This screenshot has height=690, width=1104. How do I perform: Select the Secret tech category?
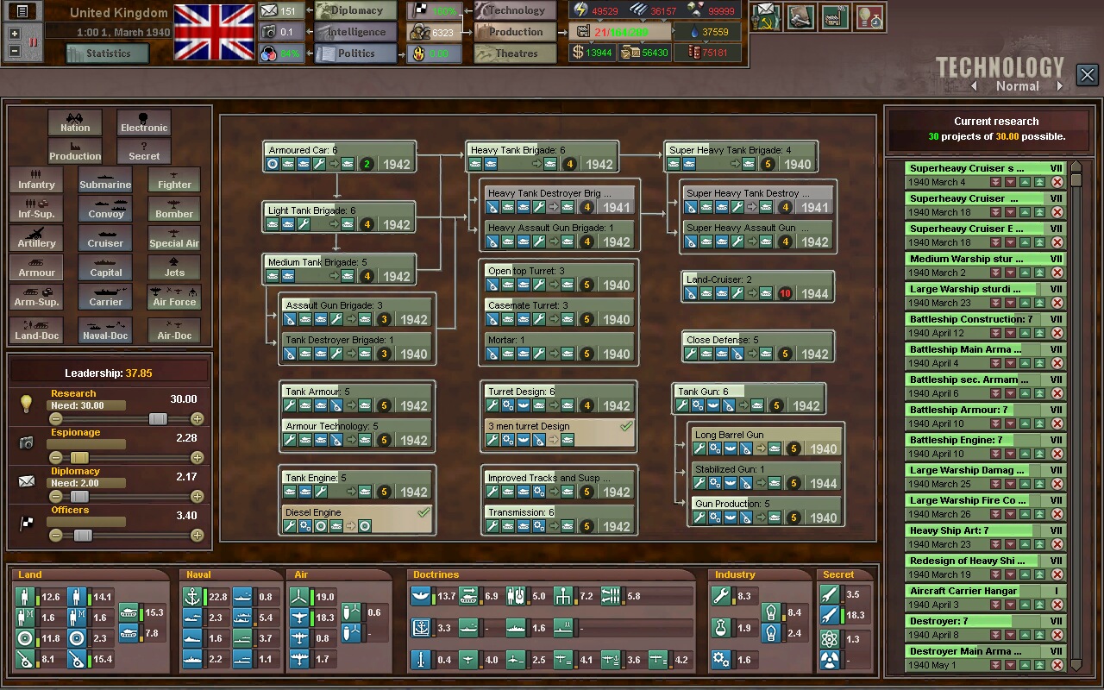[144, 151]
